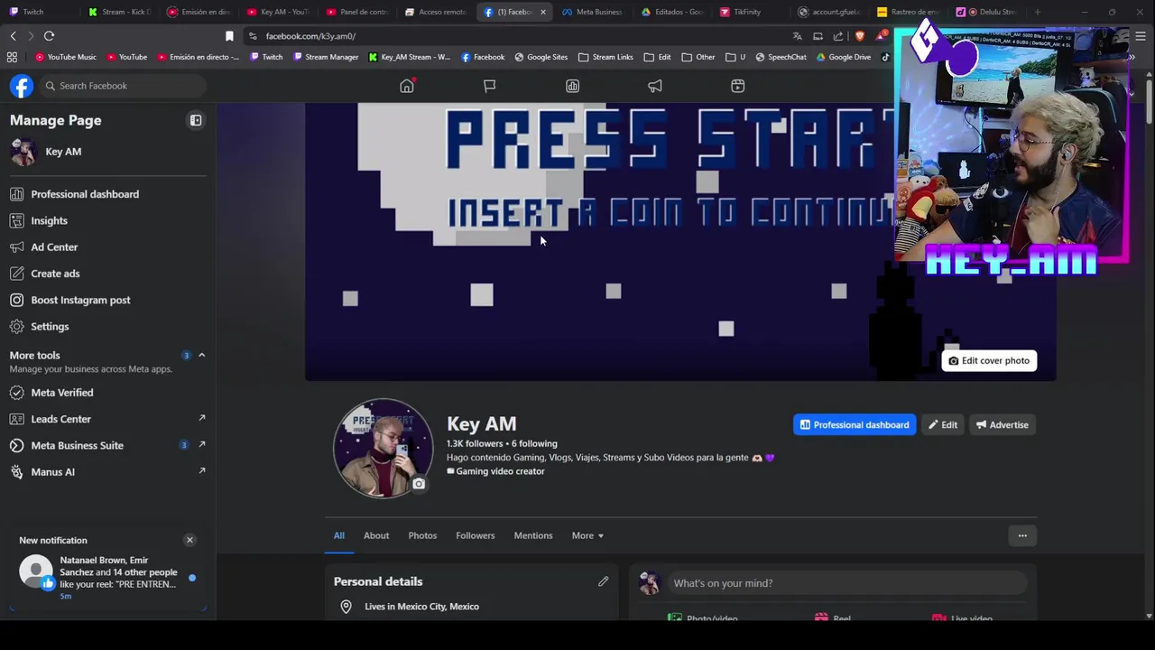Open the YouTube Music bookmark
Image resolution: width=1155 pixels, height=650 pixels.
click(x=65, y=57)
